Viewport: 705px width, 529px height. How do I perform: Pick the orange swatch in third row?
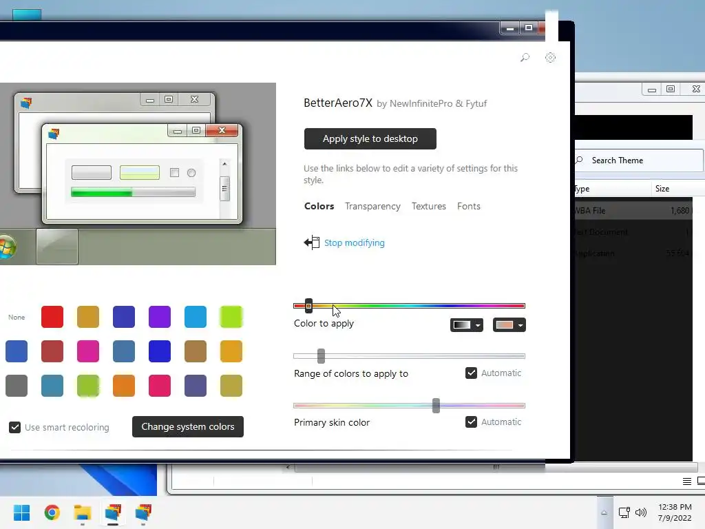pyautogui.click(x=124, y=386)
